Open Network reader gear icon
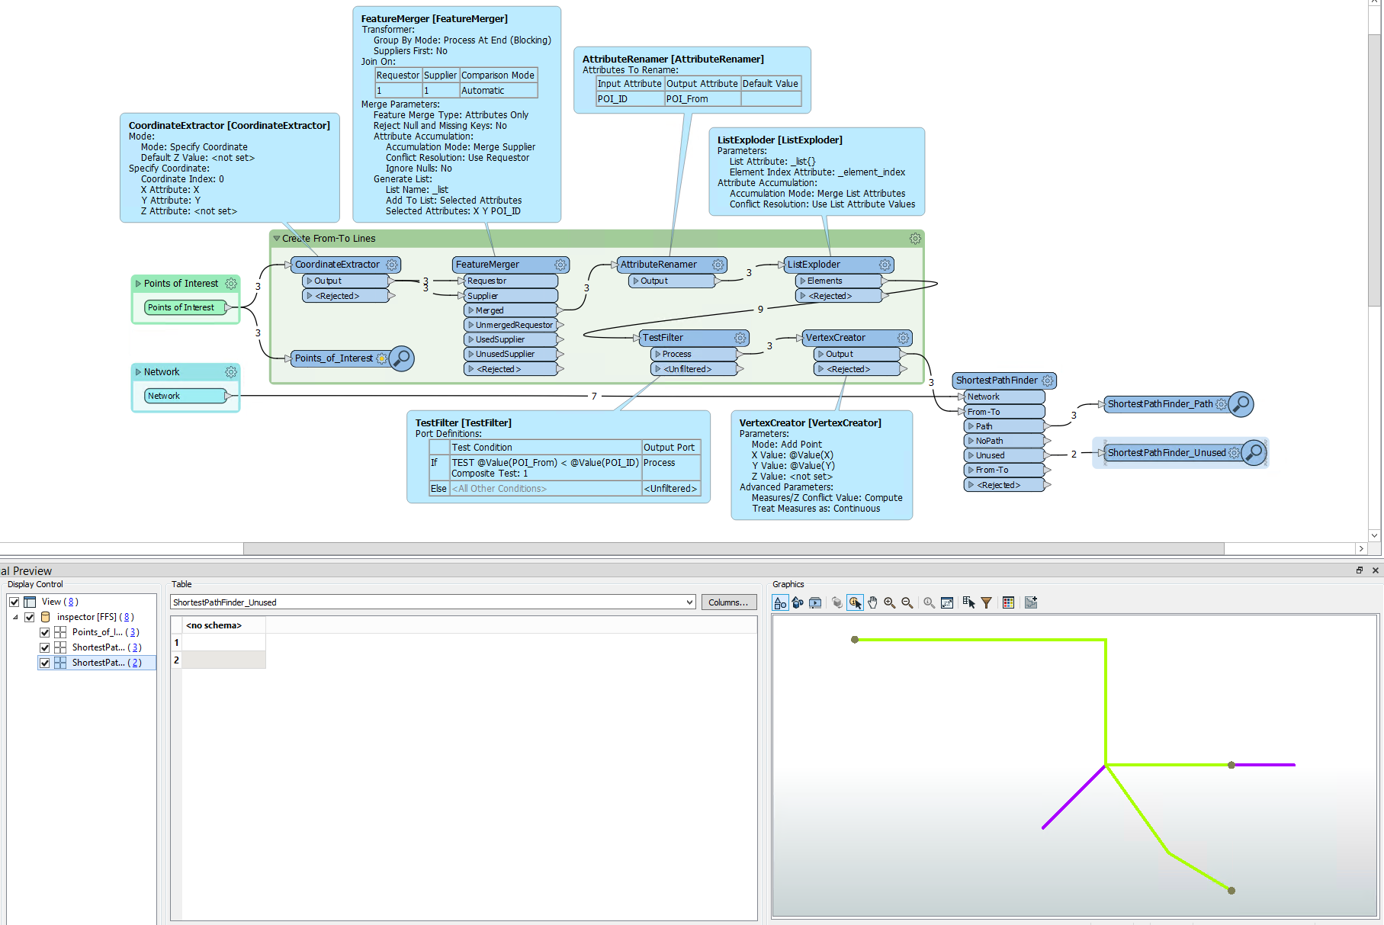 (231, 372)
